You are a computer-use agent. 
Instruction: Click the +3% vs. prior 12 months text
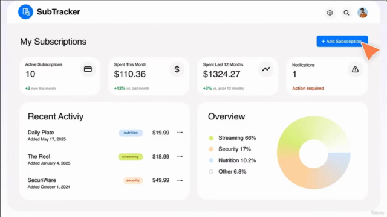(x=223, y=89)
